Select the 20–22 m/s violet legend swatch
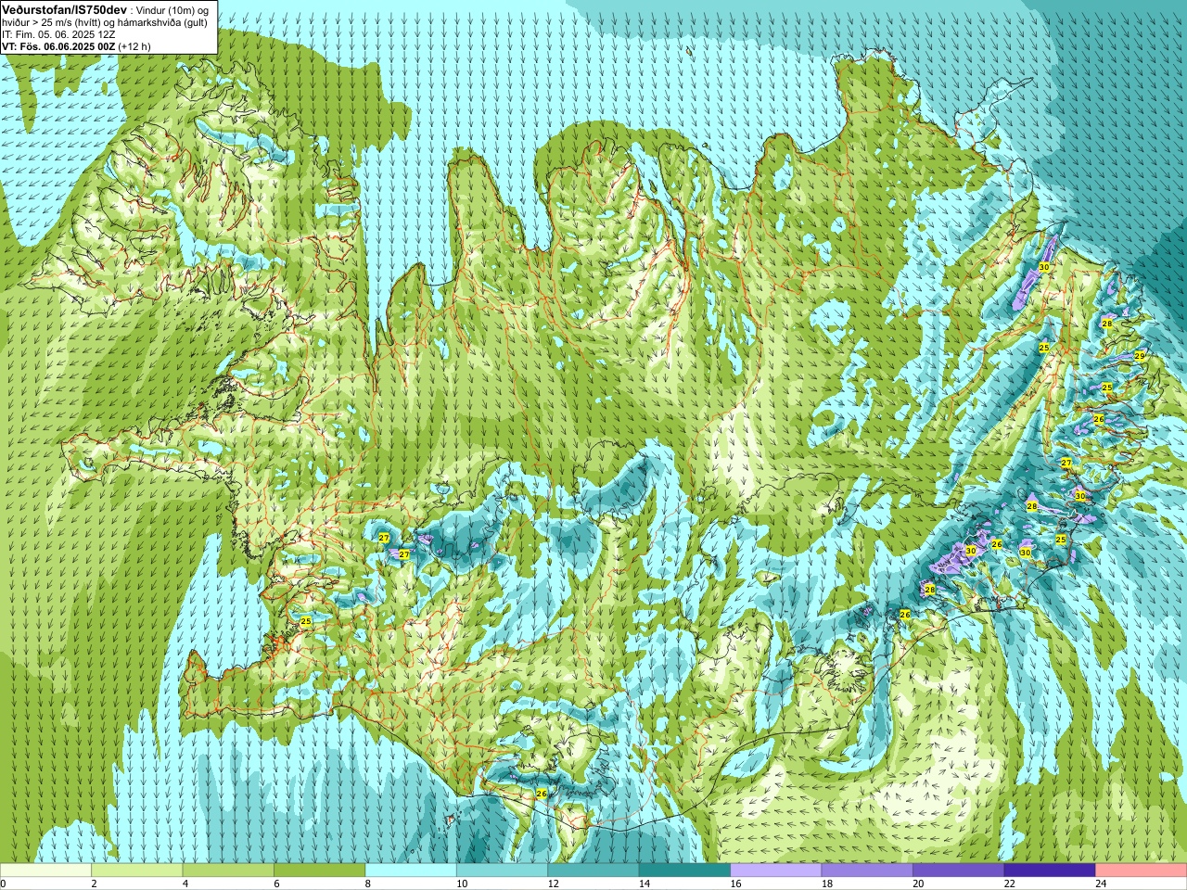The width and height of the screenshot is (1187, 890). coord(959,871)
